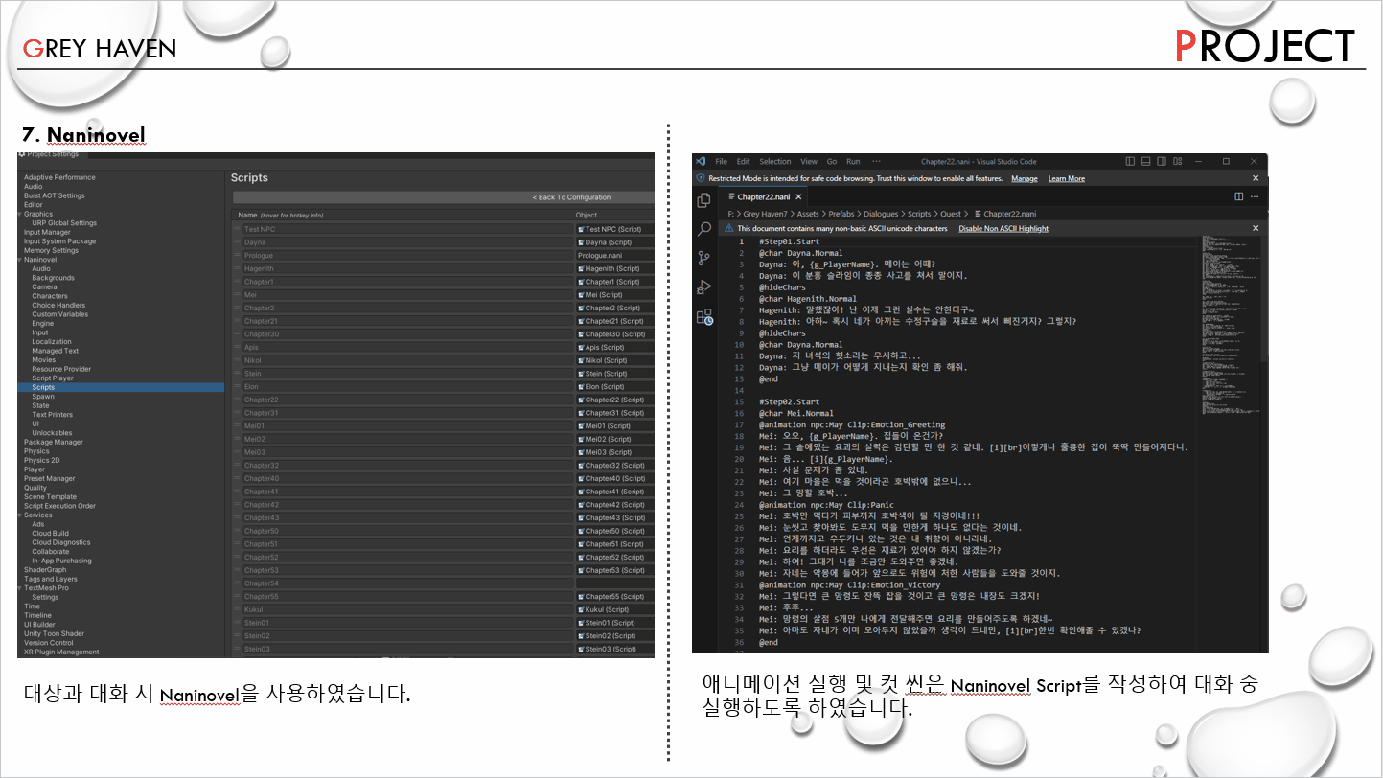1383x778 pixels.
Task: Toggle panel layout icon in VS Code title bar
Action: 1145,161
